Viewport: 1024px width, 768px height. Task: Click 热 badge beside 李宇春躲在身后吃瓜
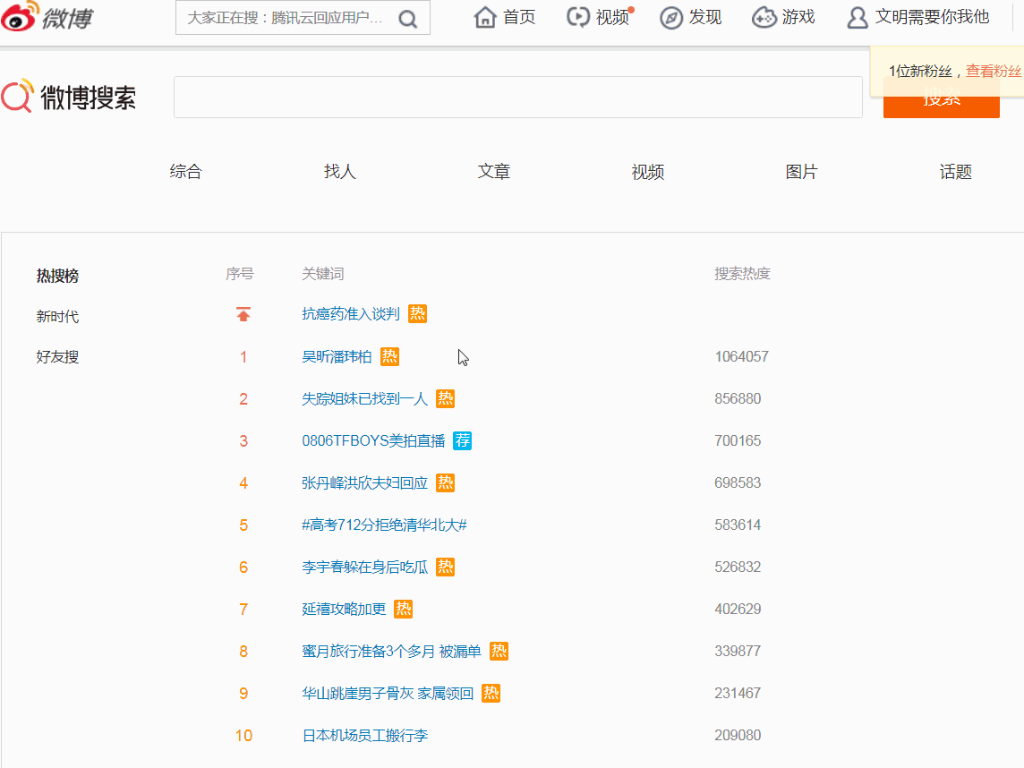pyautogui.click(x=446, y=567)
